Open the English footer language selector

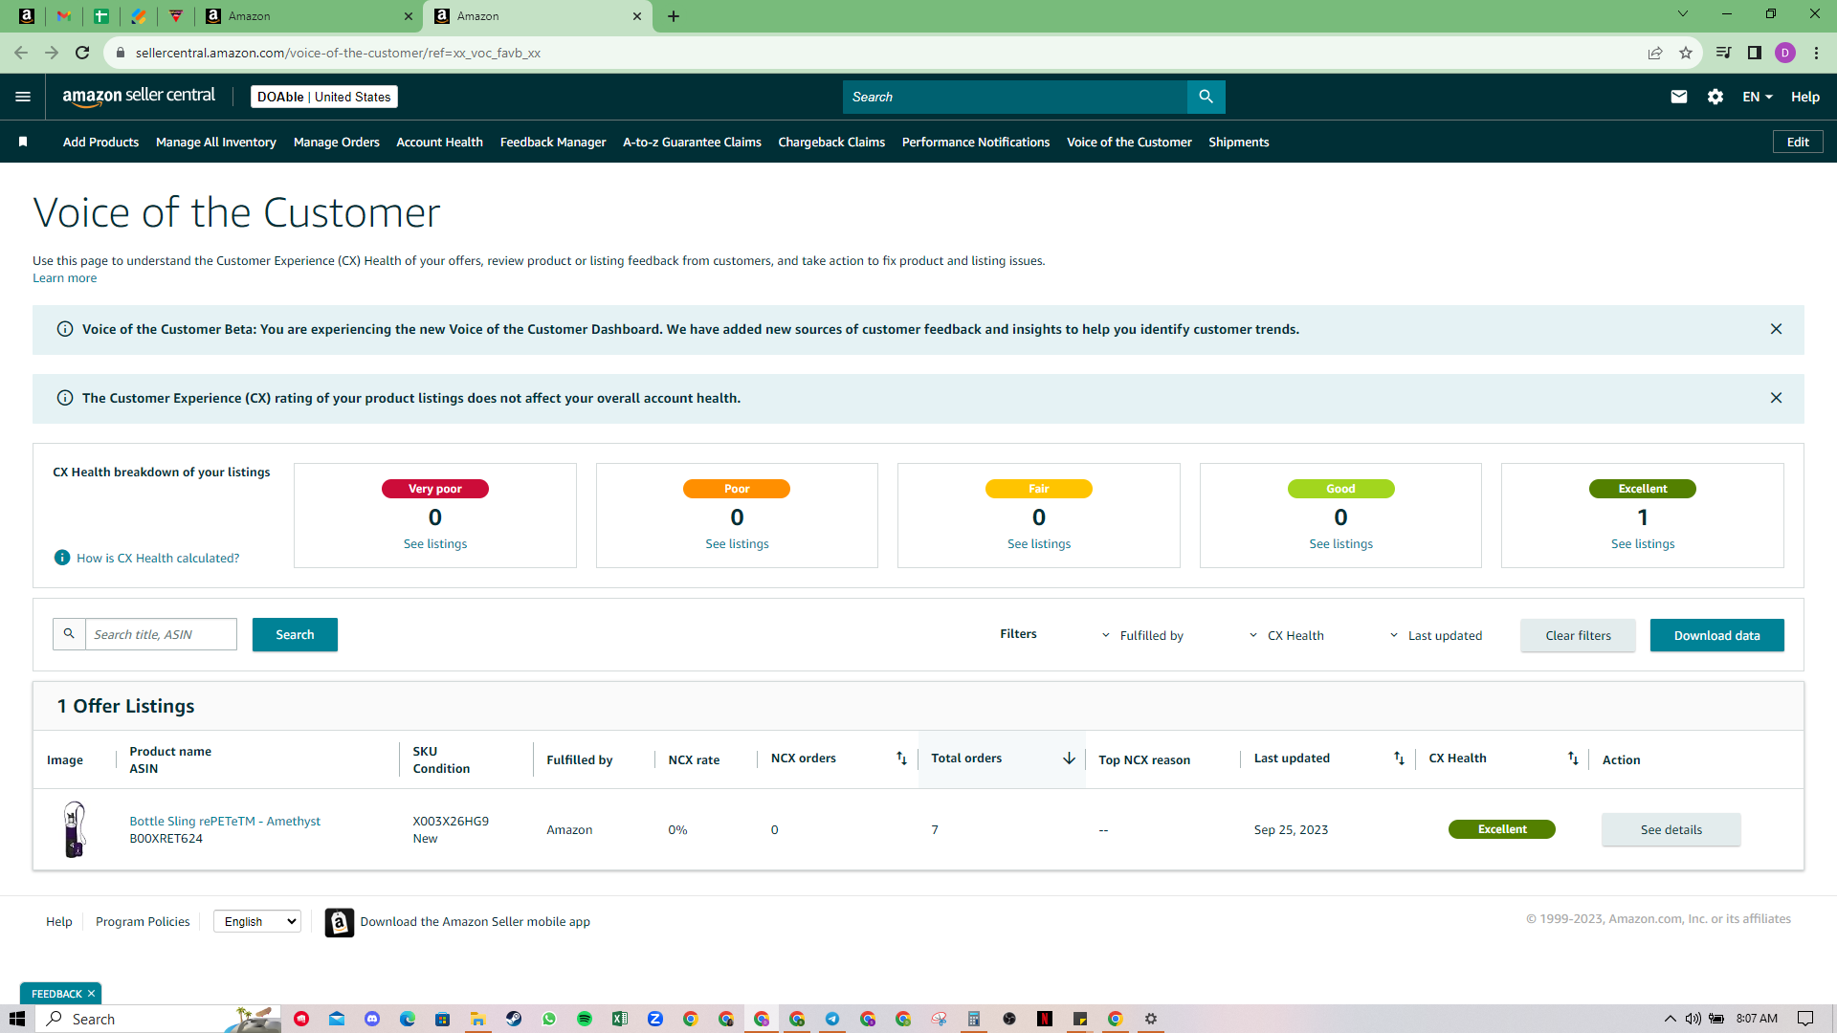[x=257, y=921]
